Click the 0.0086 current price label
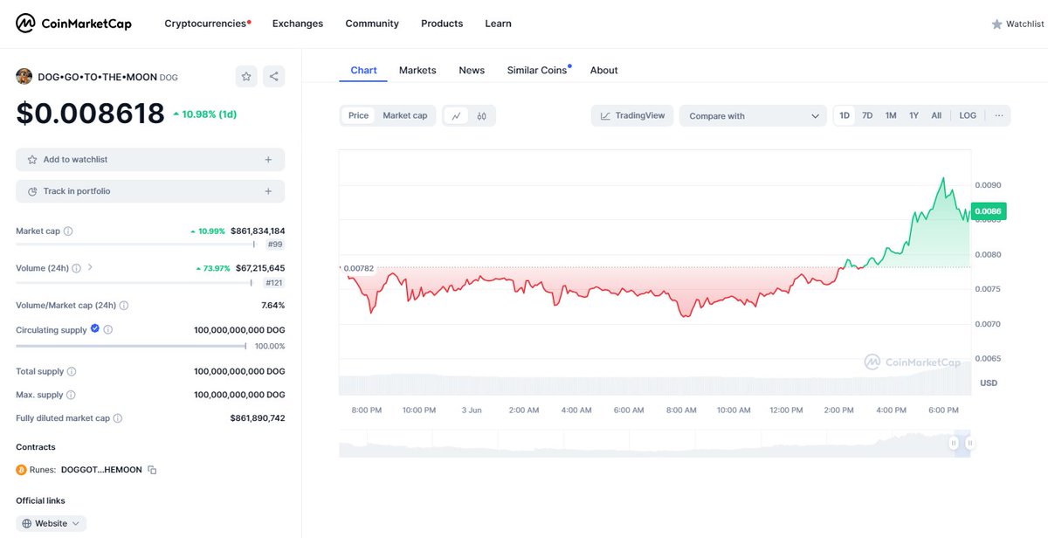 pos(989,210)
